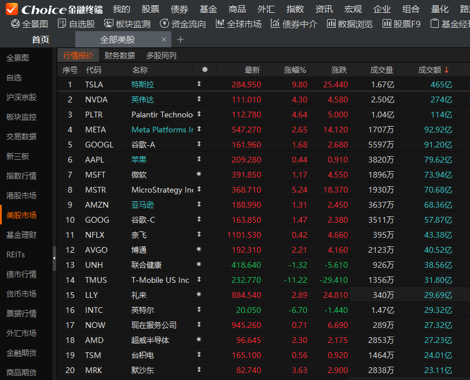Click the 债券中介 toolbar icon
Viewport: 470px width, 380px height.
[276, 24]
